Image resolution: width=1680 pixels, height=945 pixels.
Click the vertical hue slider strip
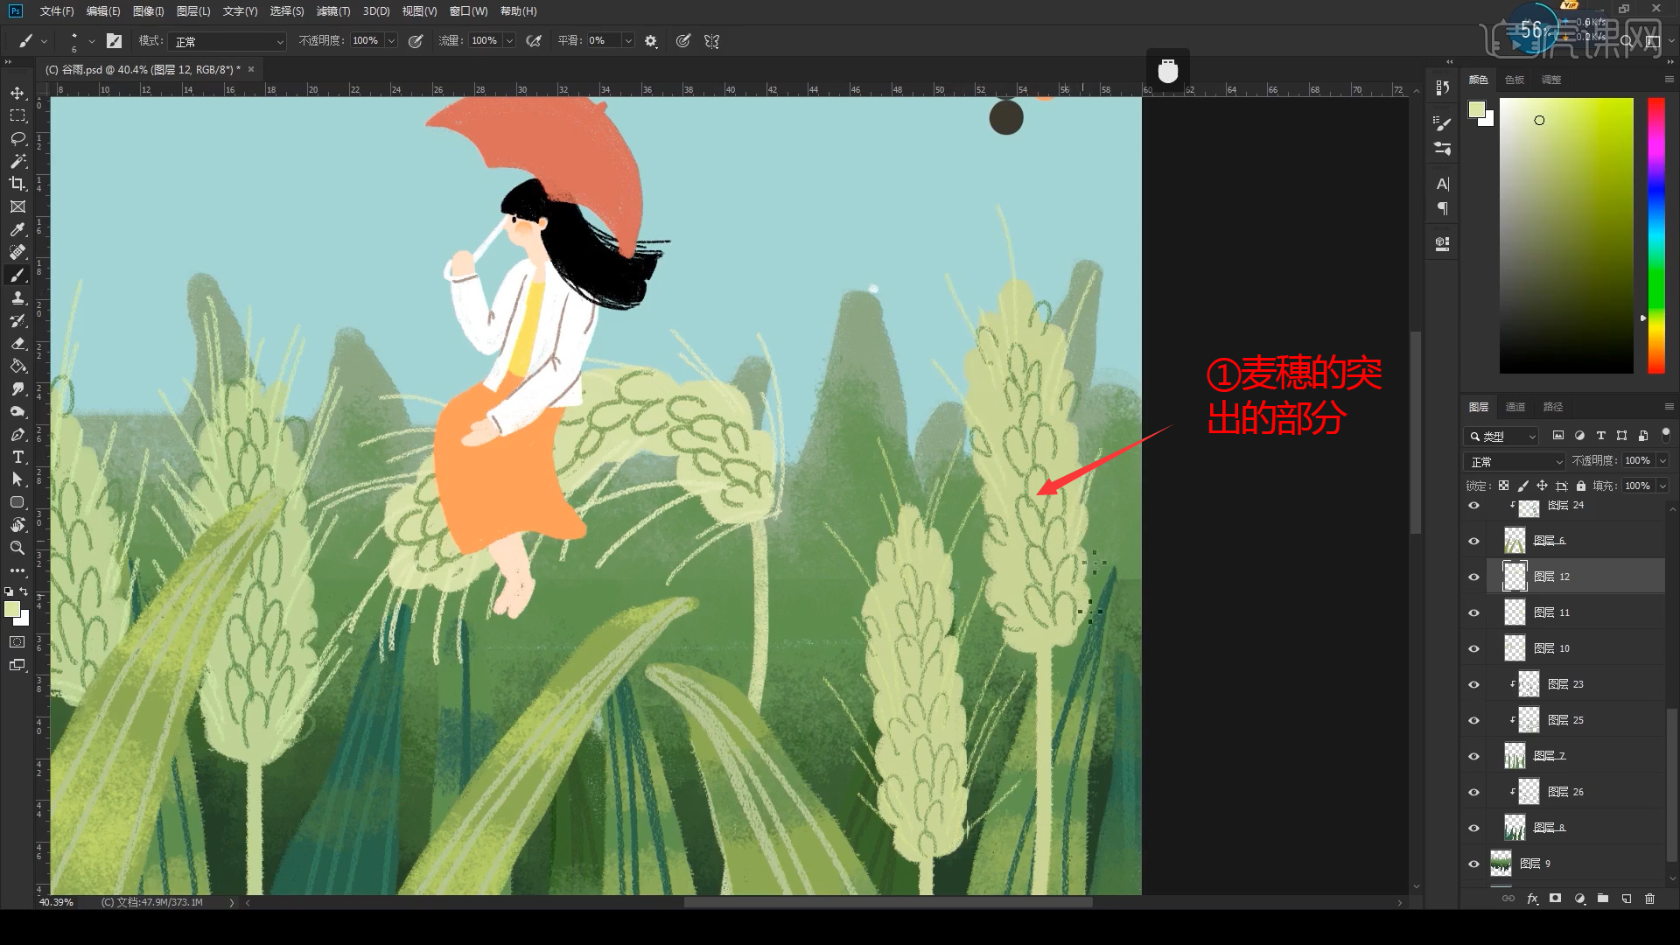[x=1656, y=236]
